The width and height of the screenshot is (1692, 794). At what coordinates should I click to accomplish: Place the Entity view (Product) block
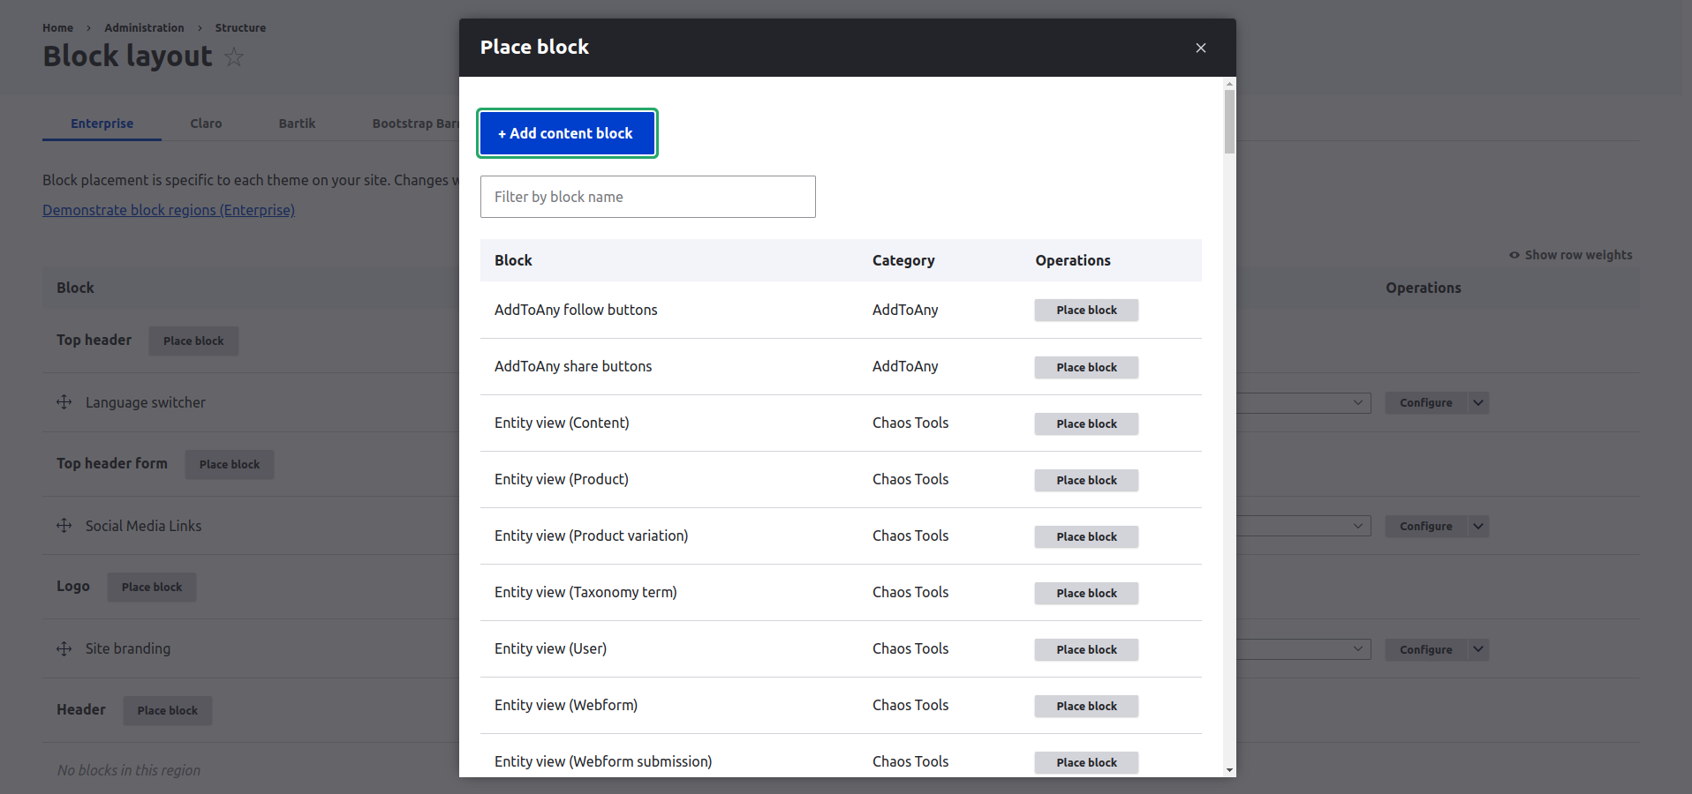point(1086,480)
